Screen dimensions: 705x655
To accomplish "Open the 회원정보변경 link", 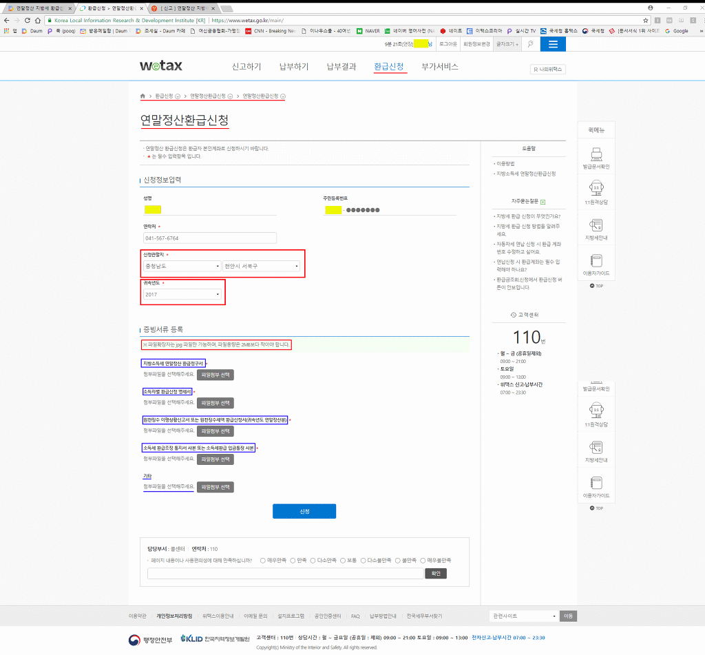I will [x=476, y=44].
